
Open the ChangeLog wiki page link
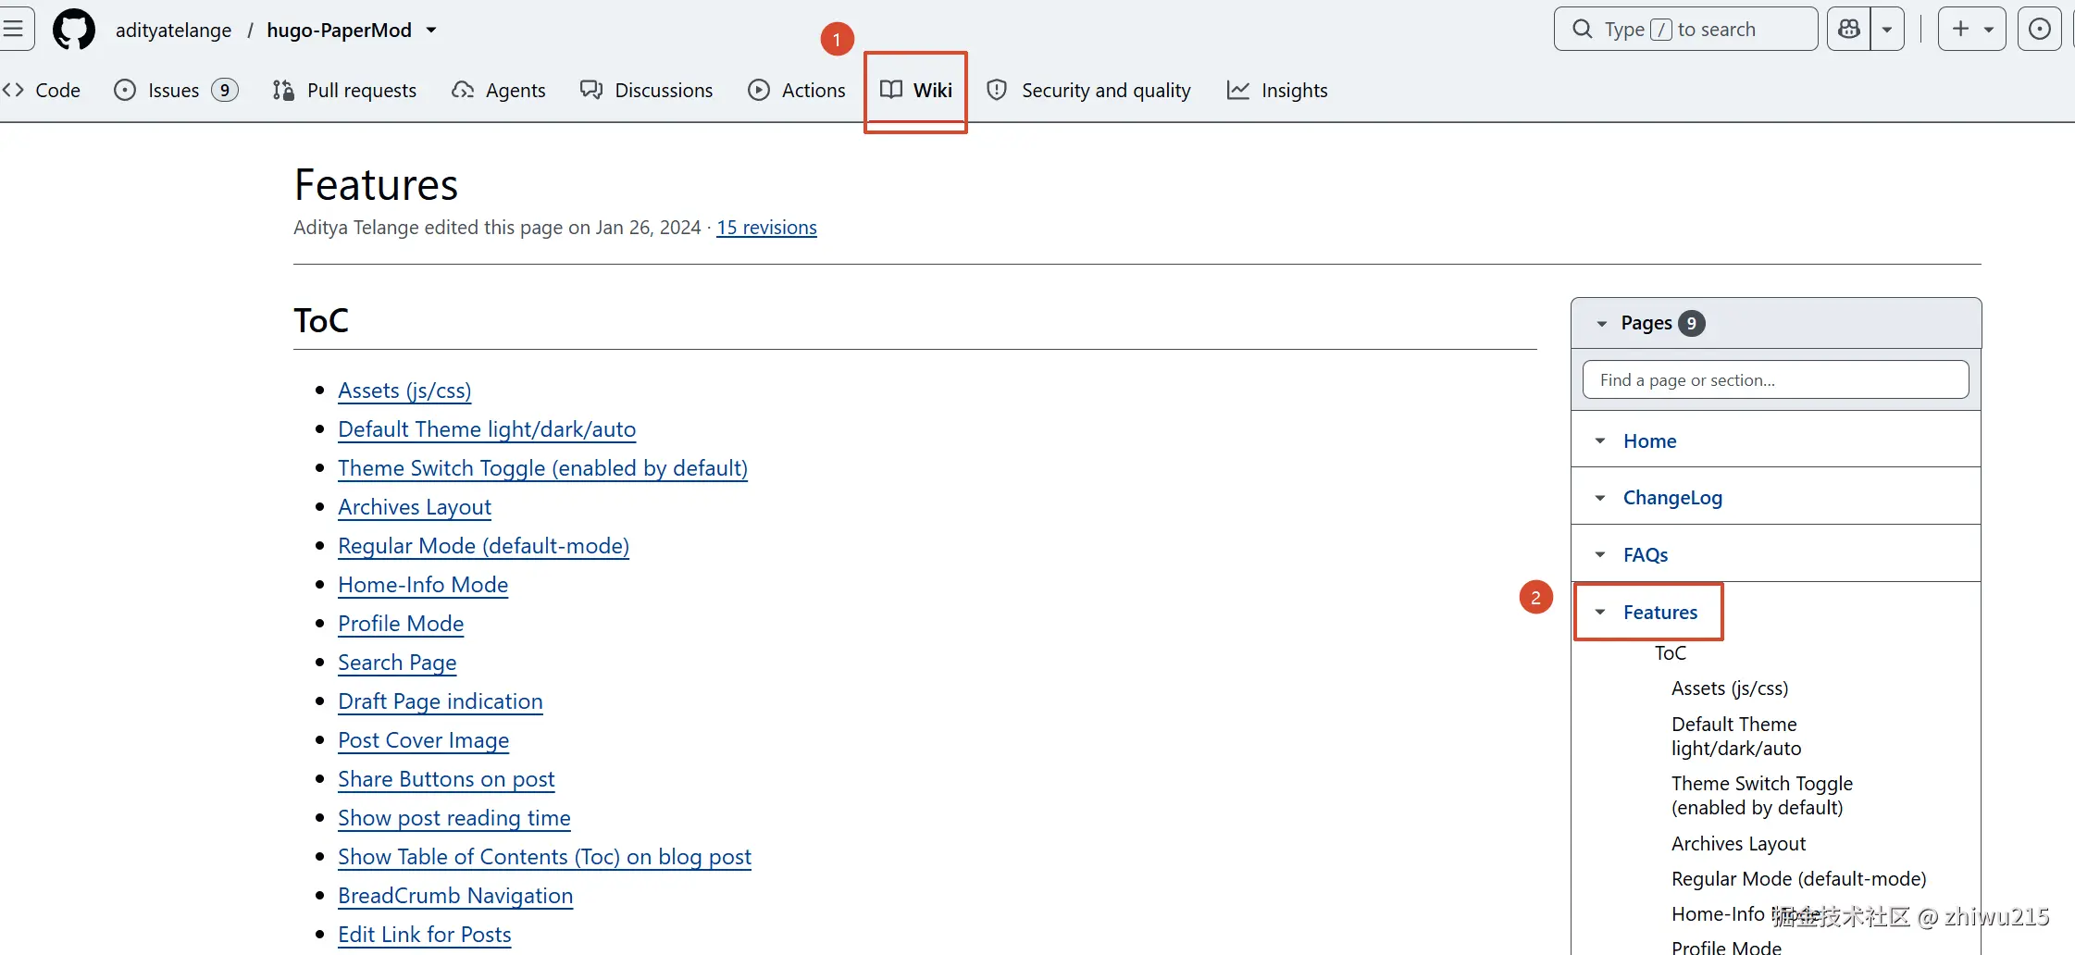tap(1672, 498)
